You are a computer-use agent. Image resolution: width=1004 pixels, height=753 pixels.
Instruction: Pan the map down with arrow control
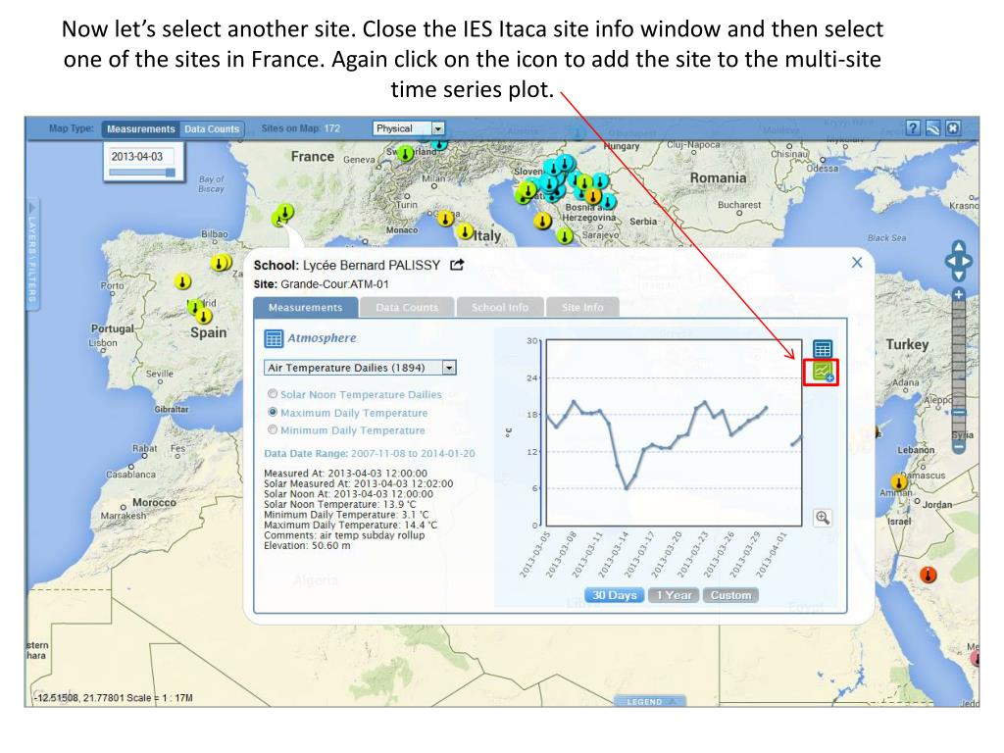[959, 276]
